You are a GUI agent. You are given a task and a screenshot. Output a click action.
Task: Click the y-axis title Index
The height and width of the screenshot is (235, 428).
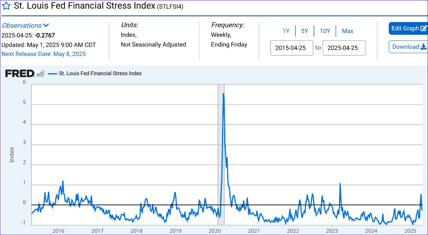click(x=12, y=155)
